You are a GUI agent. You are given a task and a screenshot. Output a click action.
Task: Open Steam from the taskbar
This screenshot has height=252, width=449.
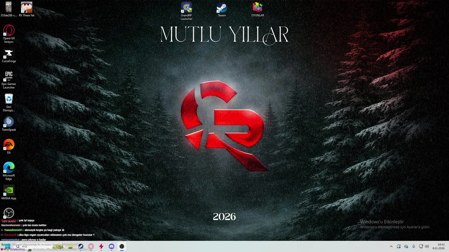tap(81, 246)
